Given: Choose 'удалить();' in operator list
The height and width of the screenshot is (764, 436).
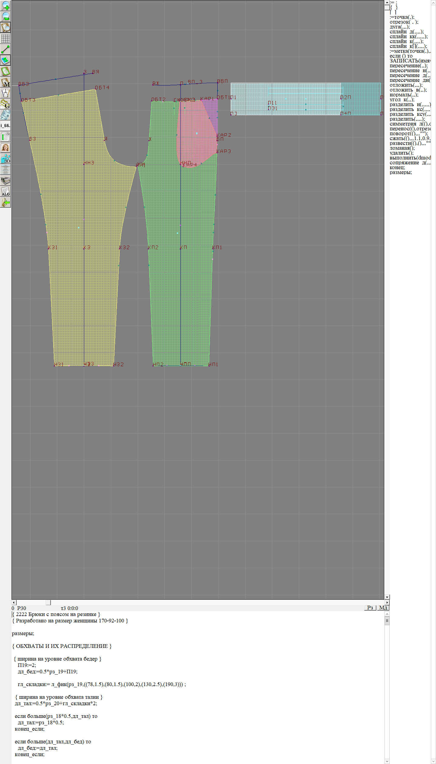Looking at the screenshot, I should point(401,153).
